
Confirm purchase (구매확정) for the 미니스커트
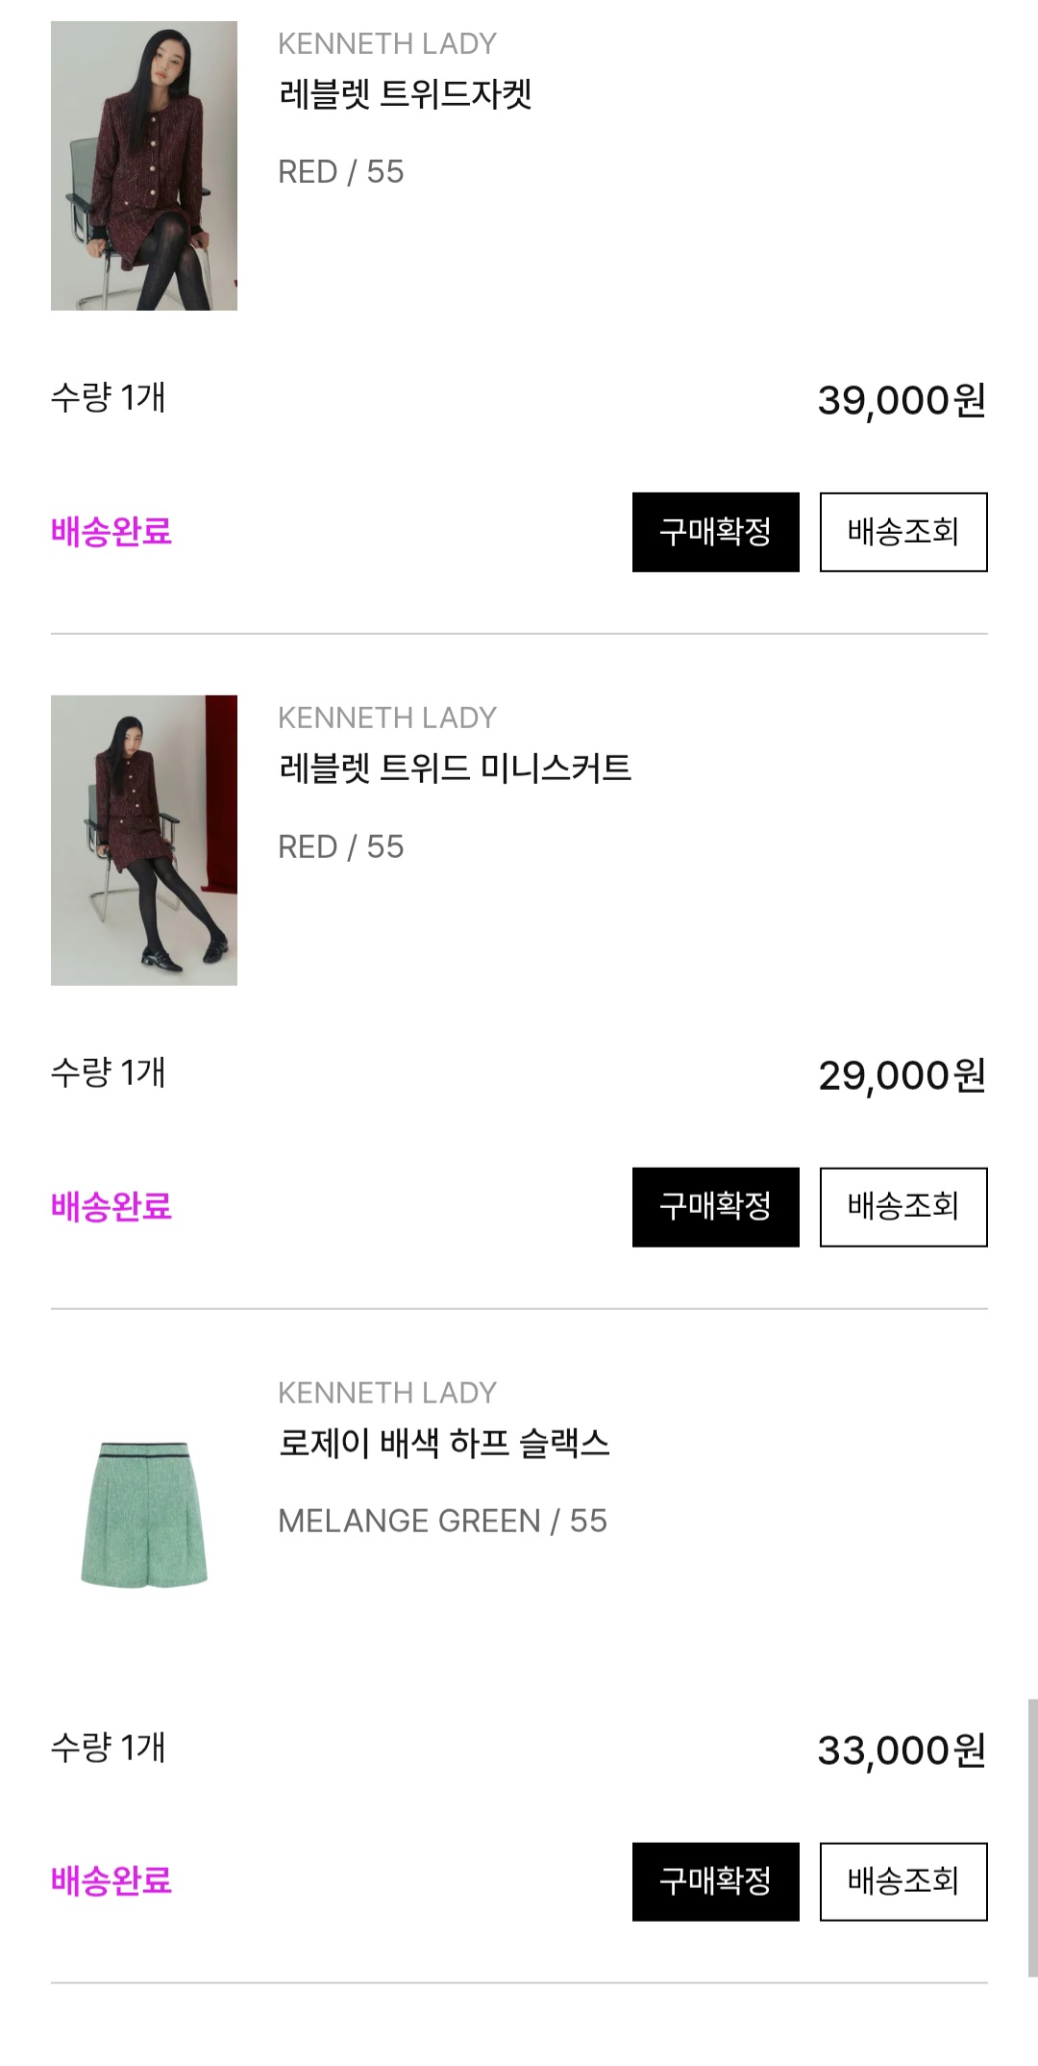coord(715,1207)
